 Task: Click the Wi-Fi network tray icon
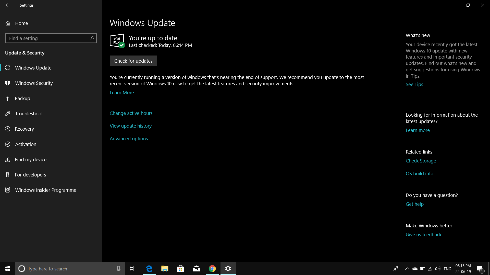tap(430, 269)
